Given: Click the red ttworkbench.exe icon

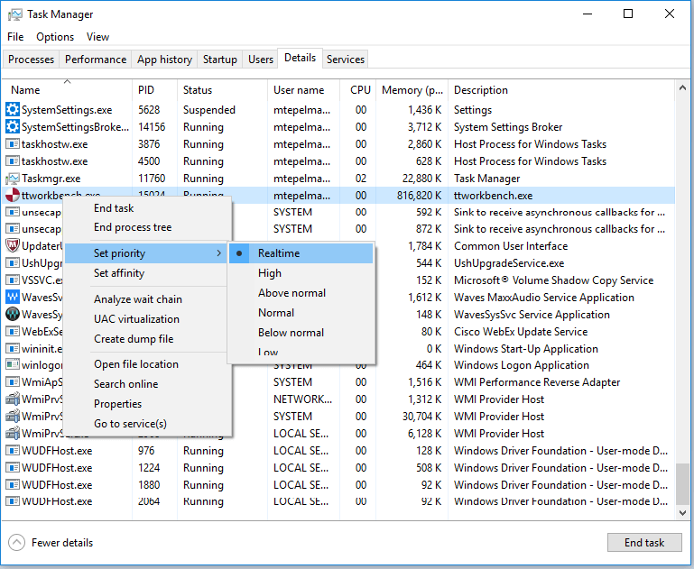Looking at the screenshot, I should (x=13, y=195).
